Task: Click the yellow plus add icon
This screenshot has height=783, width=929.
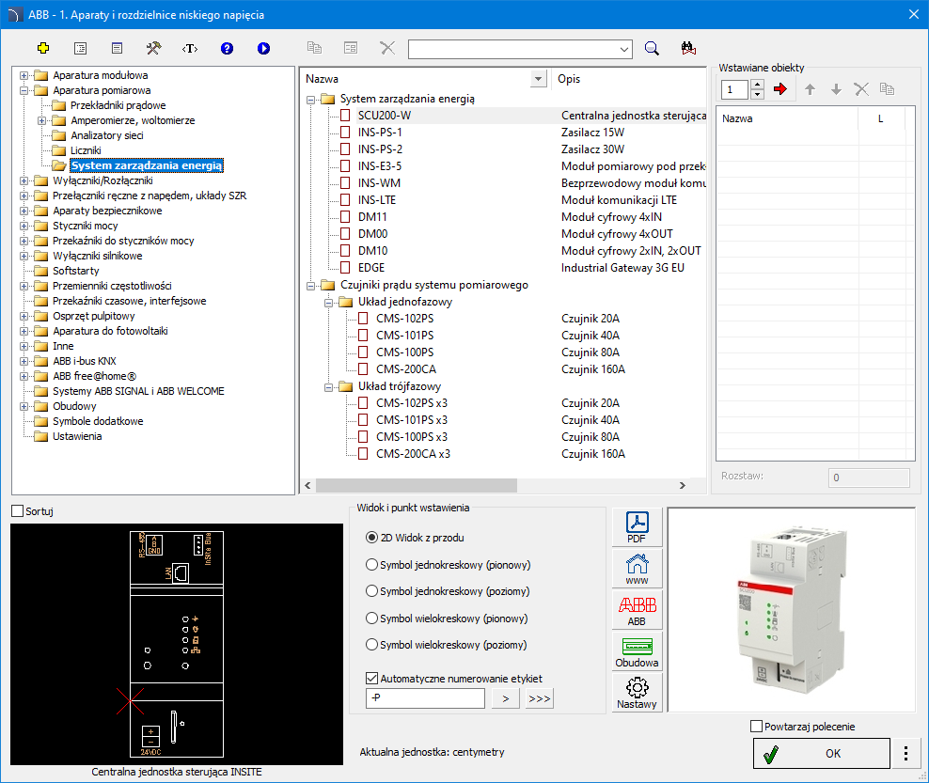Action: click(x=42, y=48)
